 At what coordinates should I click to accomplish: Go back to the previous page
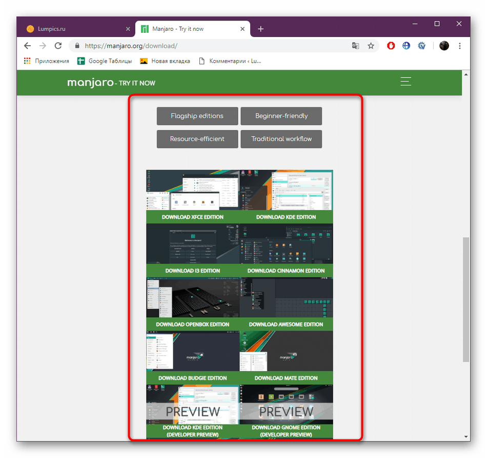(27, 46)
